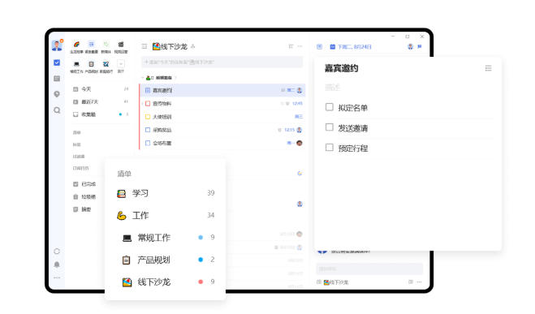
Task: Open the pomodoro focus sidebar icon
Action: (x=57, y=94)
